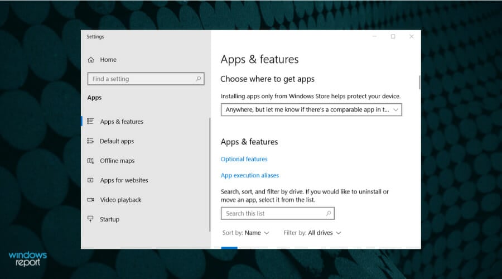
Task: Open the Optional features link
Action: point(244,159)
